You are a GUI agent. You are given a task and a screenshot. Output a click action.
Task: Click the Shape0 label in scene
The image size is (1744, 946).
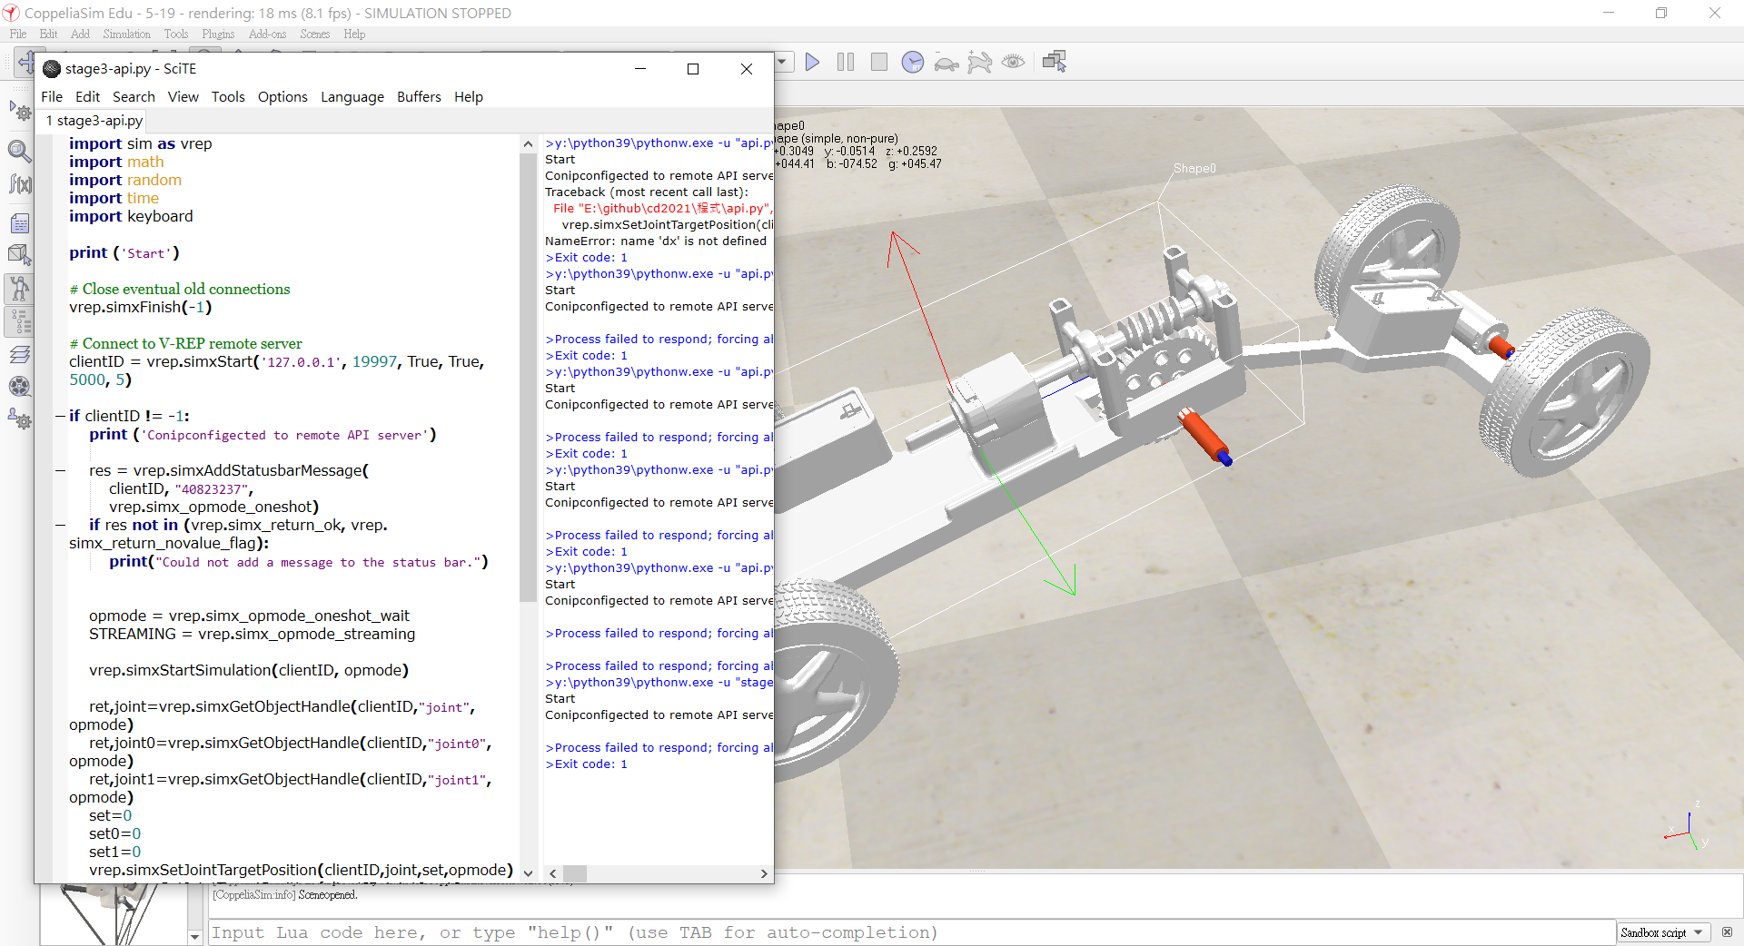1194,169
